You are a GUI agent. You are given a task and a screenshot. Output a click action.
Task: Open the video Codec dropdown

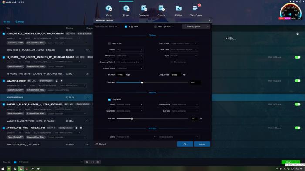[x=129, y=49]
